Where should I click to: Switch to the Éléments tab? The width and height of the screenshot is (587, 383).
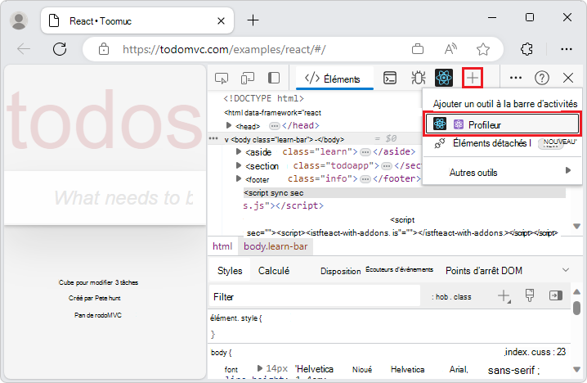[x=334, y=79]
